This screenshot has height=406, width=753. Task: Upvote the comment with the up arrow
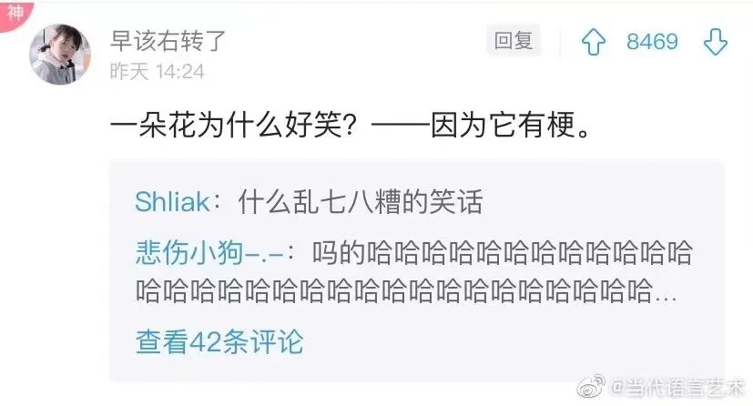coord(593,42)
